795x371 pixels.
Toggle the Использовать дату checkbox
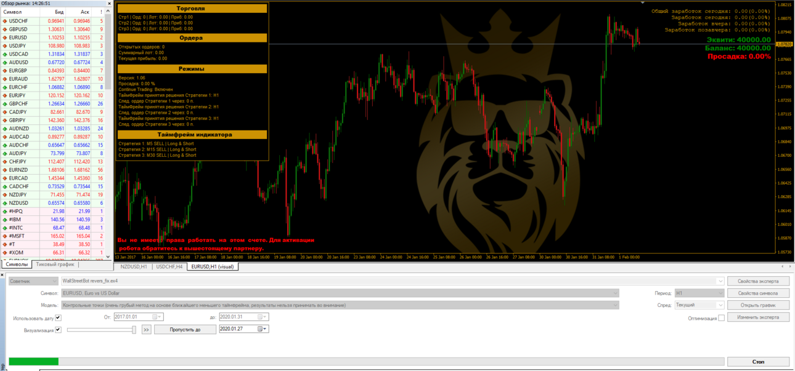58,318
